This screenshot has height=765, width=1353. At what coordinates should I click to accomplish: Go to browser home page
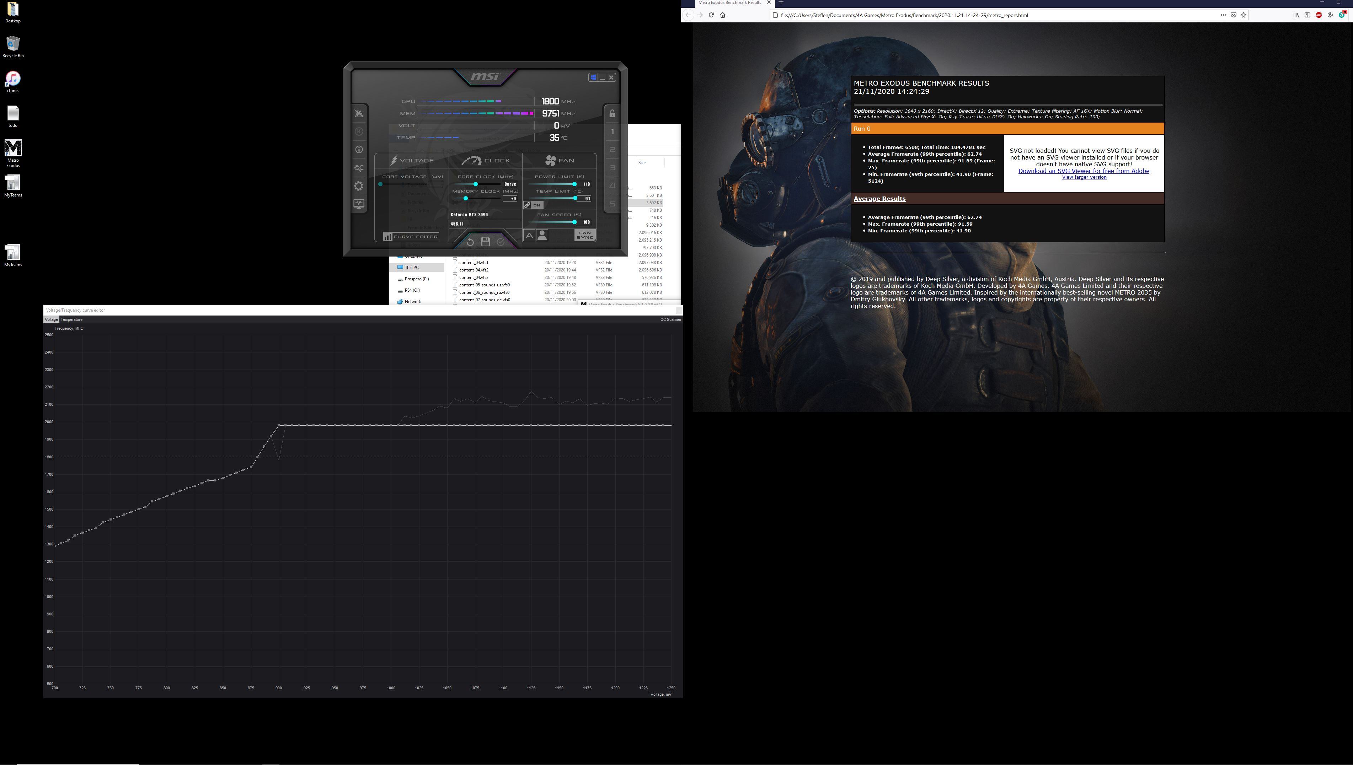coord(723,15)
